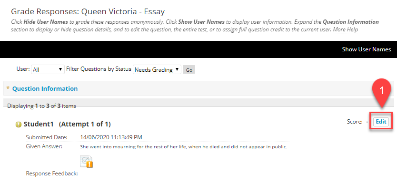The width and height of the screenshot is (397, 183).
Task: Expand the Question Information section
Action: point(8,88)
